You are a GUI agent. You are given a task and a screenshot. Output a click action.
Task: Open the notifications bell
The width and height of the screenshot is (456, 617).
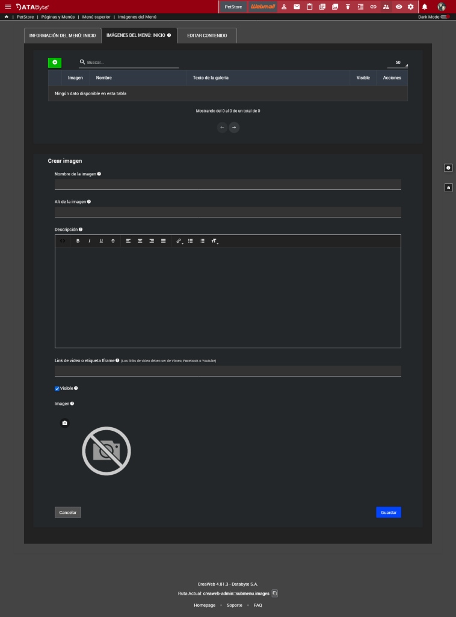(425, 7)
